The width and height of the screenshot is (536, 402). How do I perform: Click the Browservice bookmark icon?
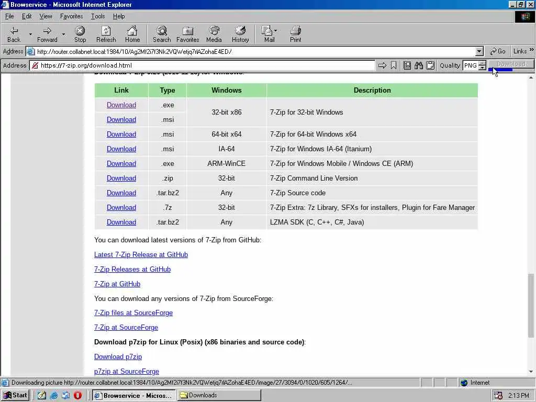click(x=394, y=65)
